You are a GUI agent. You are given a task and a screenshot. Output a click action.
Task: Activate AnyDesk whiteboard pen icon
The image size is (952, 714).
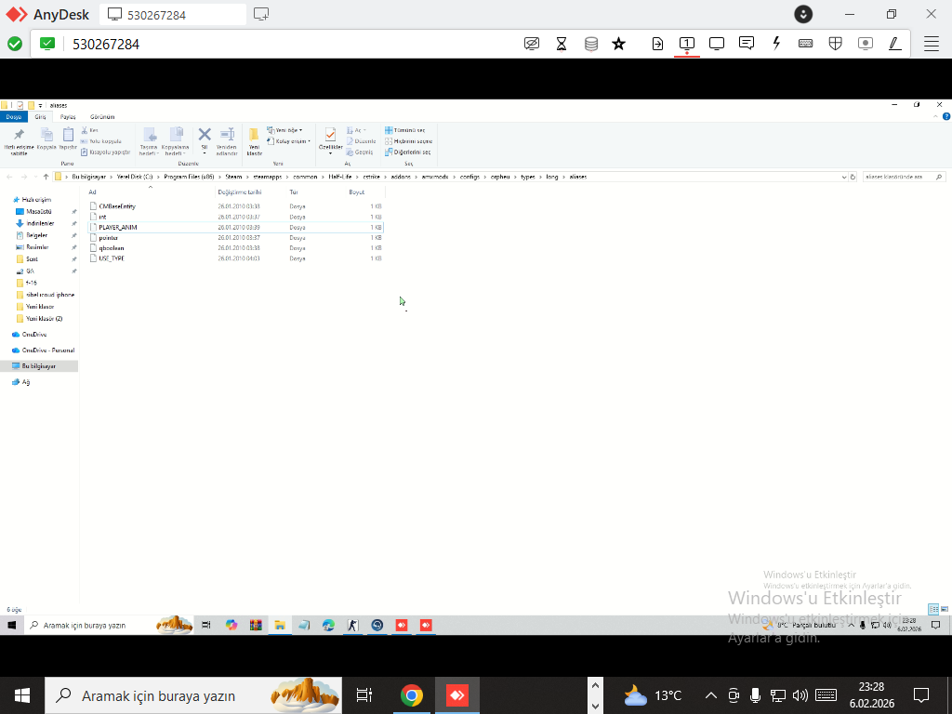[895, 43]
